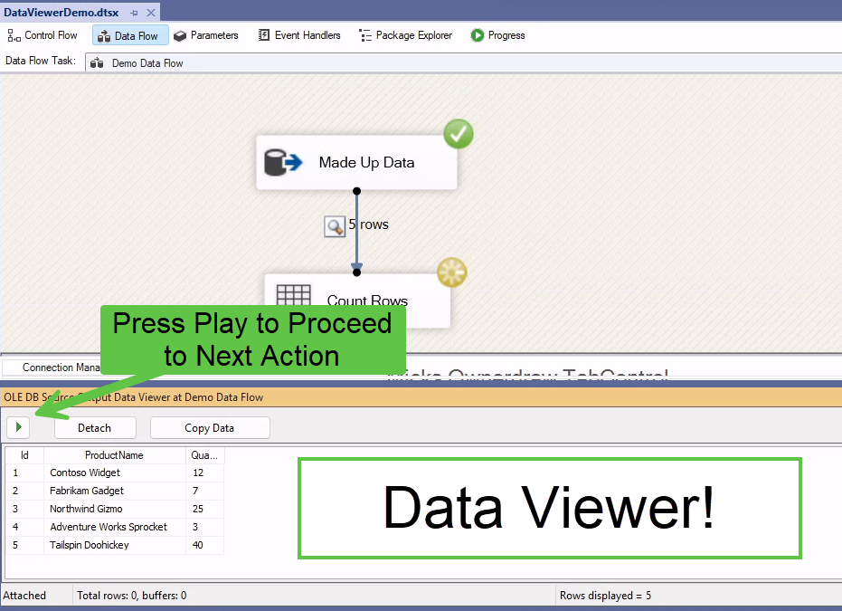Select the Fabrikam Gadget cell

[x=114, y=491]
